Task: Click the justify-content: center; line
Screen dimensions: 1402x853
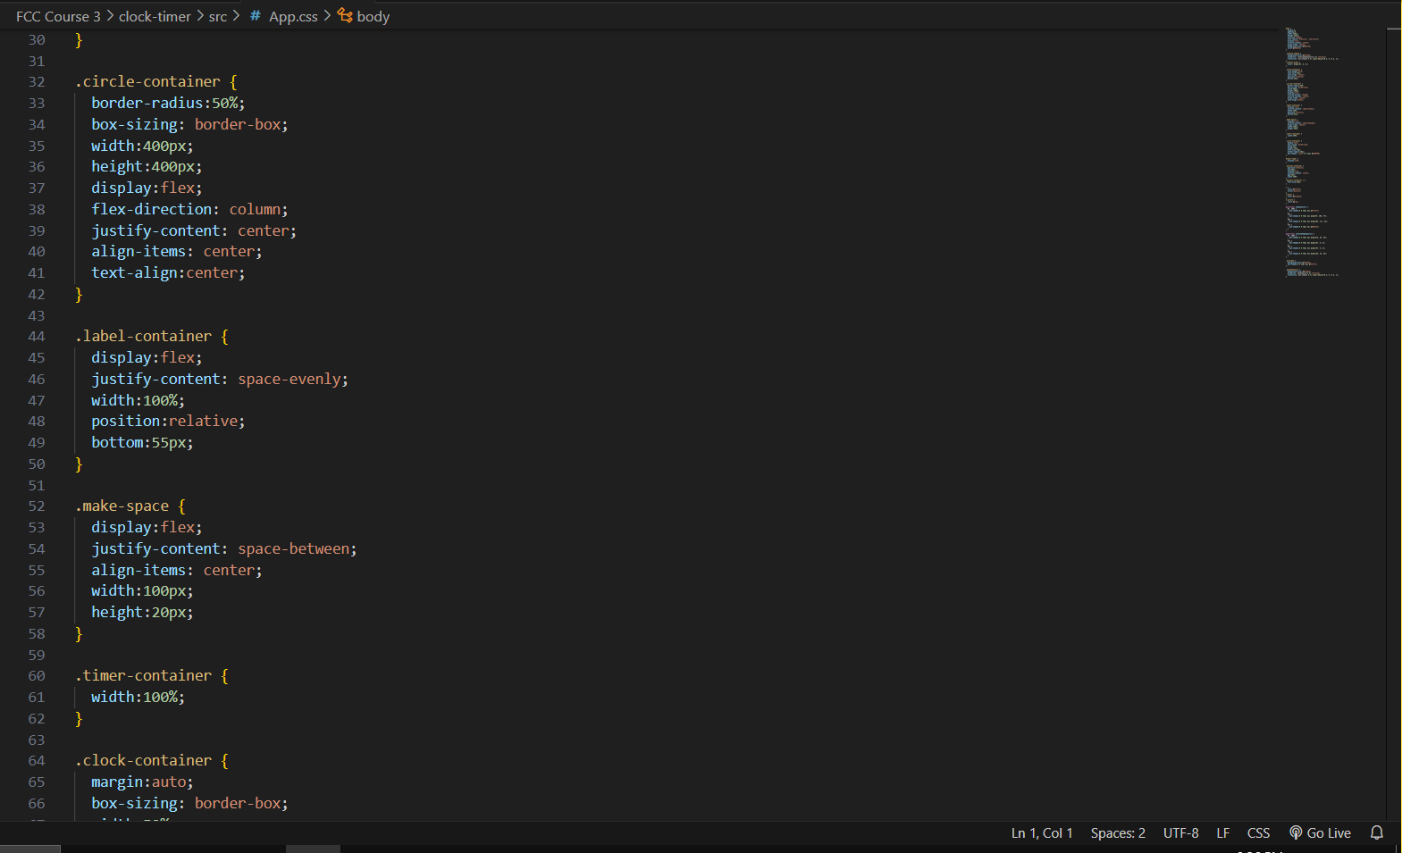Action: pyautogui.click(x=194, y=230)
